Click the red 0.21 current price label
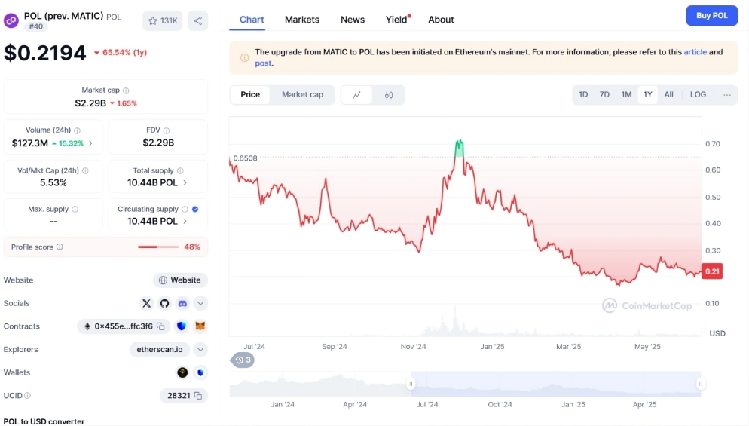Screen dimensions: 749x426 pyautogui.click(x=712, y=271)
